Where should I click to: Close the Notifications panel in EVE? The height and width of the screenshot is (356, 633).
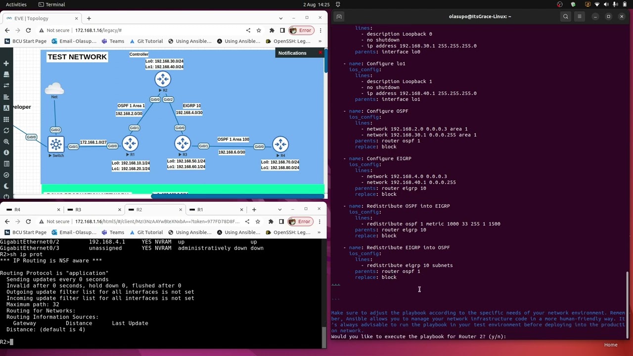(320, 52)
